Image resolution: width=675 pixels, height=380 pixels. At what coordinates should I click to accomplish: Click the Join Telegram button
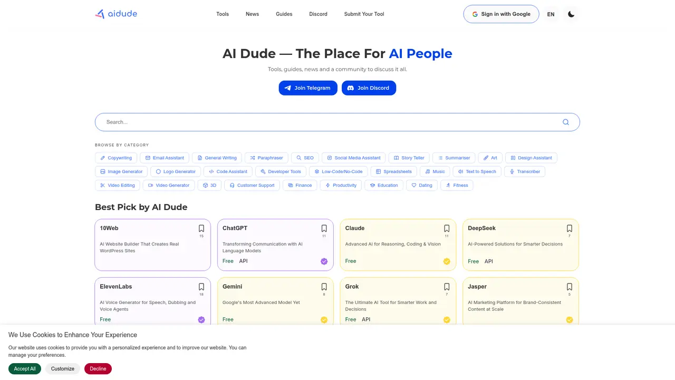(308, 88)
